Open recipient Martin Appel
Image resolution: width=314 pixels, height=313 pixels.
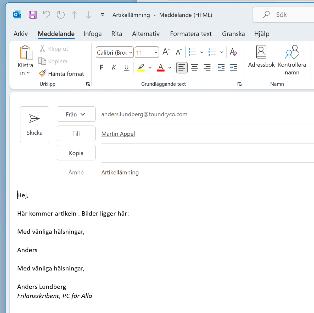[x=118, y=134]
